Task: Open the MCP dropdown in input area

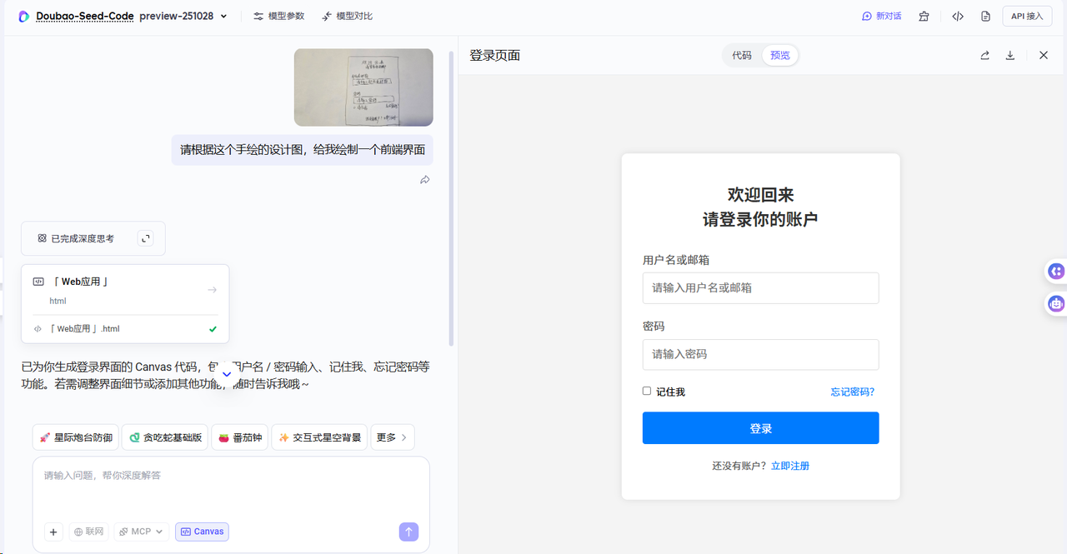Action: click(x=140, y=532)
